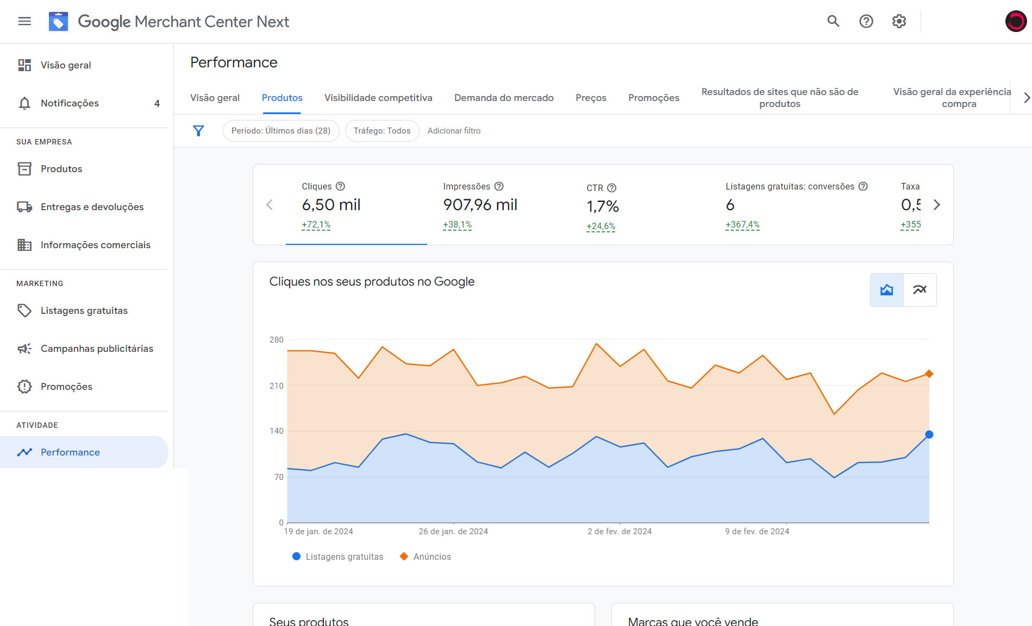Click the blue filter funnel icon
Screen dimensions: 1032x626
(x=198, y=131)
